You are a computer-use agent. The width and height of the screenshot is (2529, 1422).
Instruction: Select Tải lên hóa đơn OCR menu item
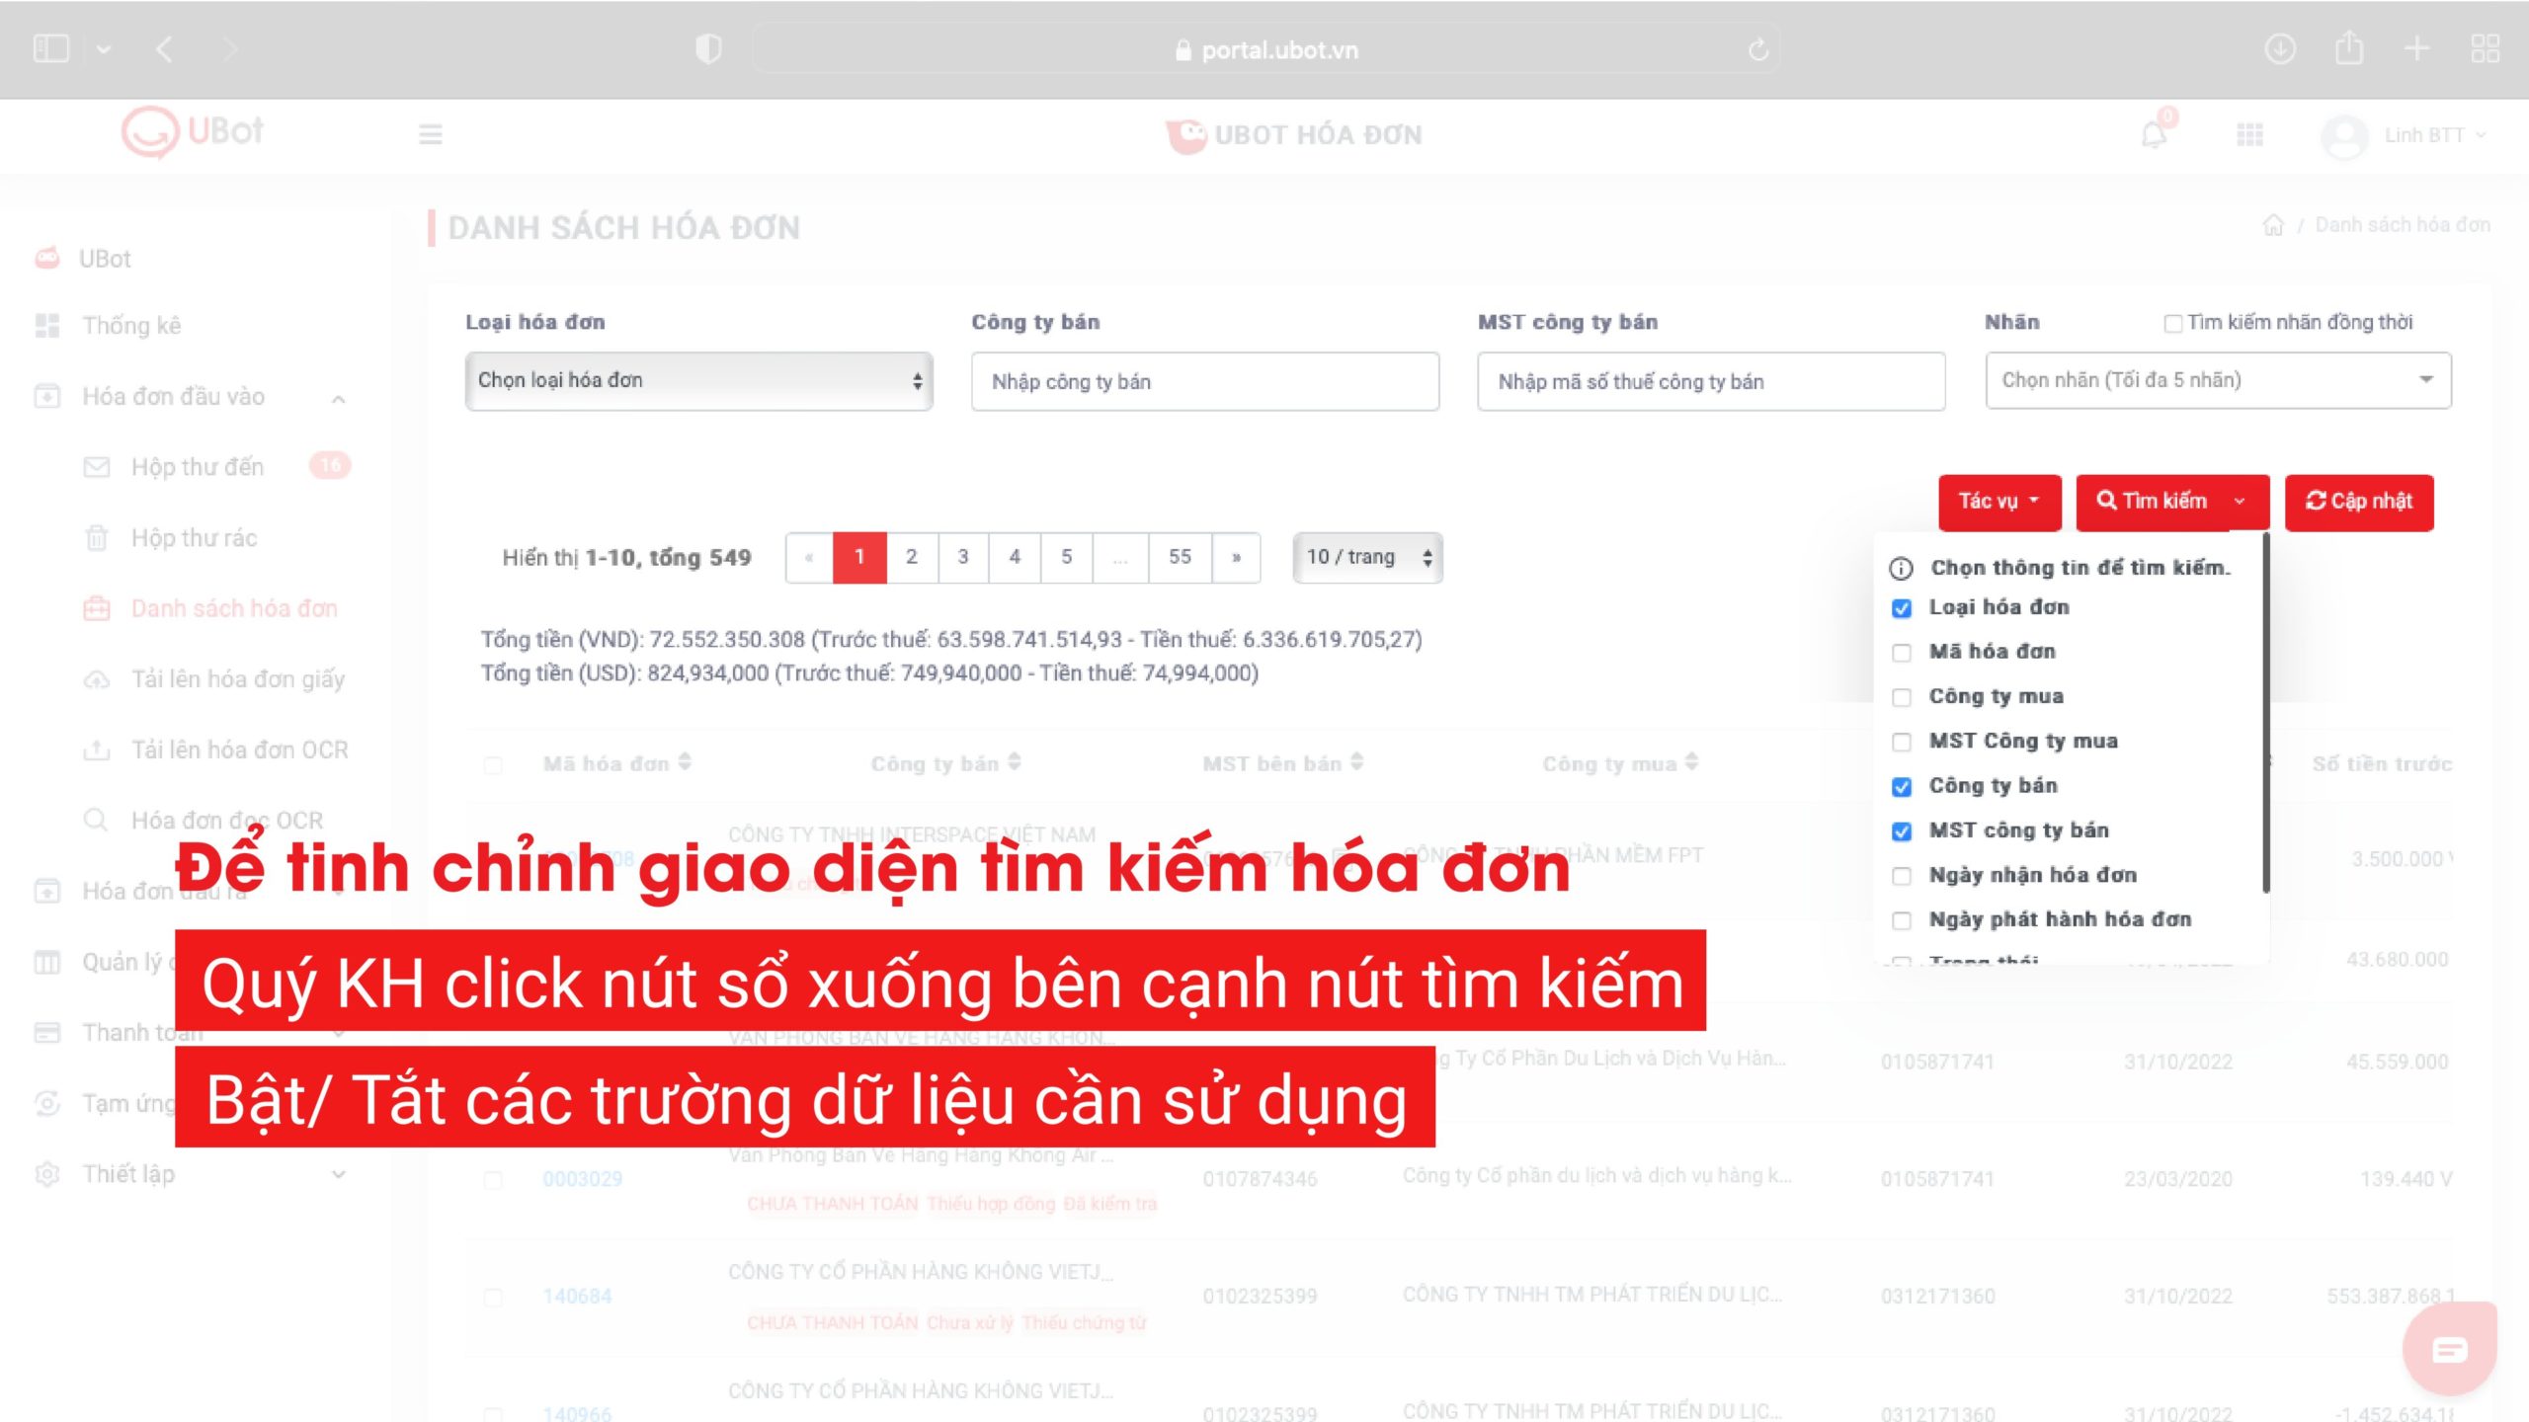pos(239,750)
